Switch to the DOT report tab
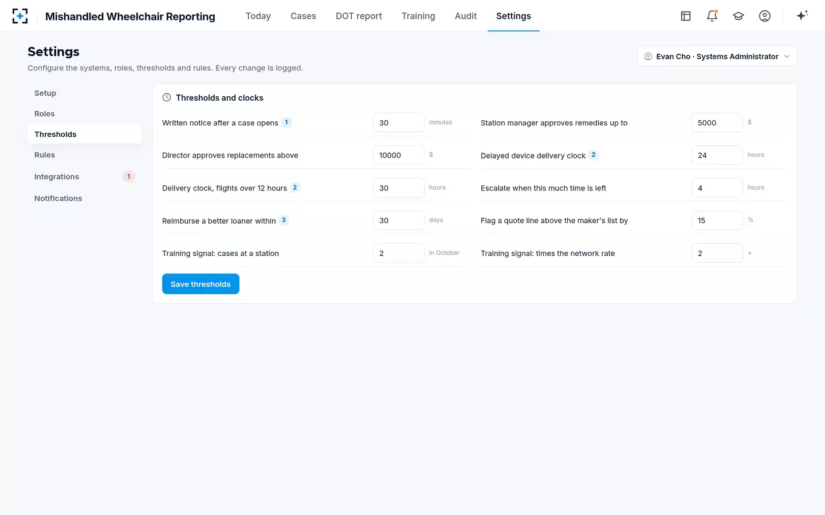 click(x=359, y=16)
